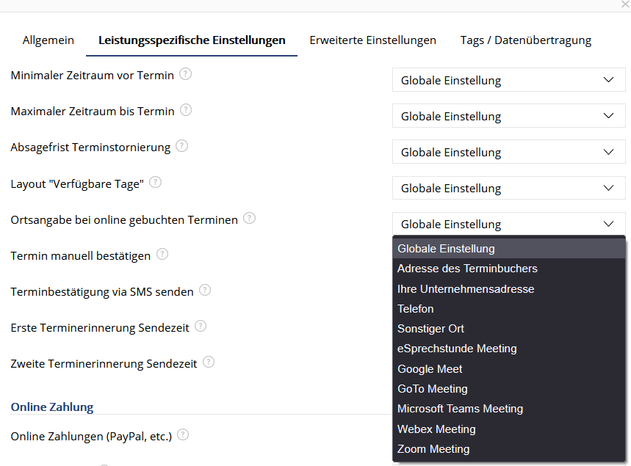This screenshot has height=466, width=631.
Task: Show help for Terminbestätigung via SMS senden
Action: point(205,290)
